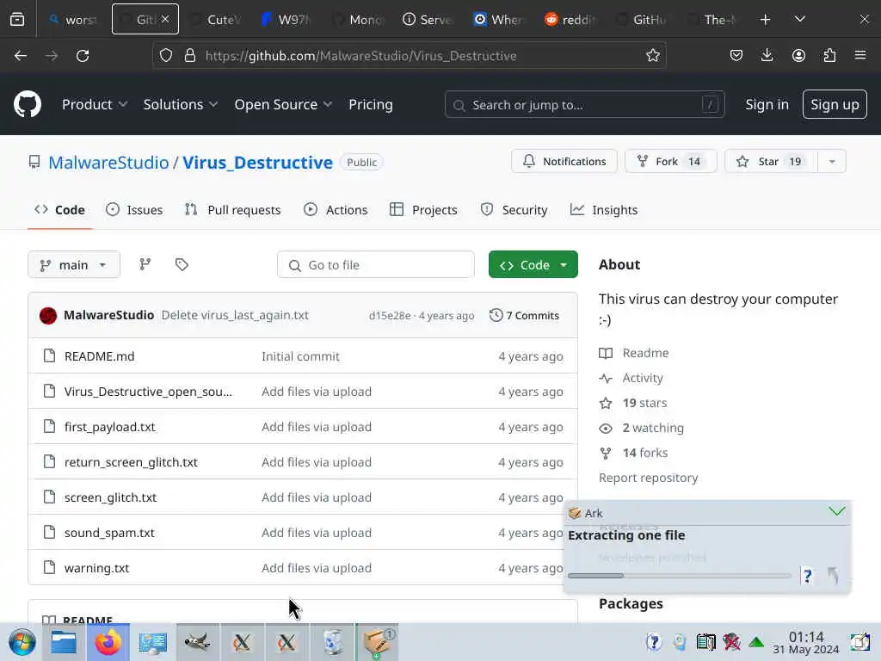Focus the Search or jump to field
This screenshot has width=881, height=661.
(584, 104)
